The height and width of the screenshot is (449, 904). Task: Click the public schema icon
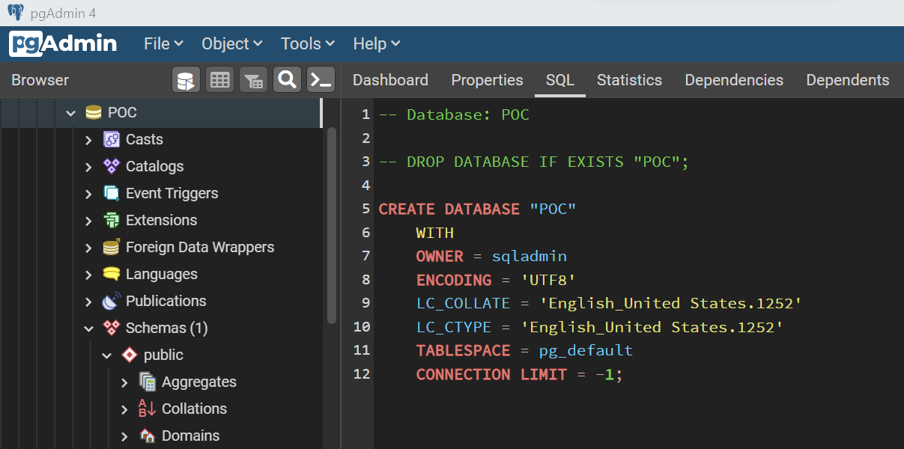(130, 355)
